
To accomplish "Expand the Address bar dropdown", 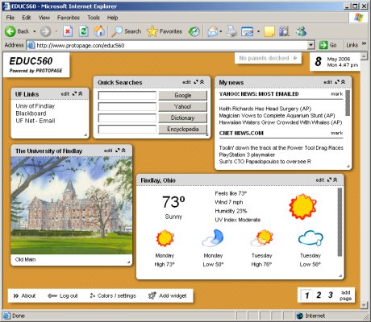I will pos(311,45).
